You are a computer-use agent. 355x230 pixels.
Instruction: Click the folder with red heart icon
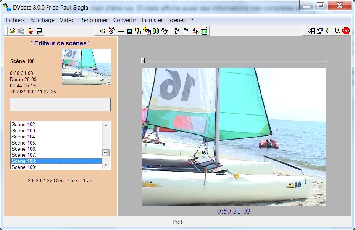click(x=30, y=31)
